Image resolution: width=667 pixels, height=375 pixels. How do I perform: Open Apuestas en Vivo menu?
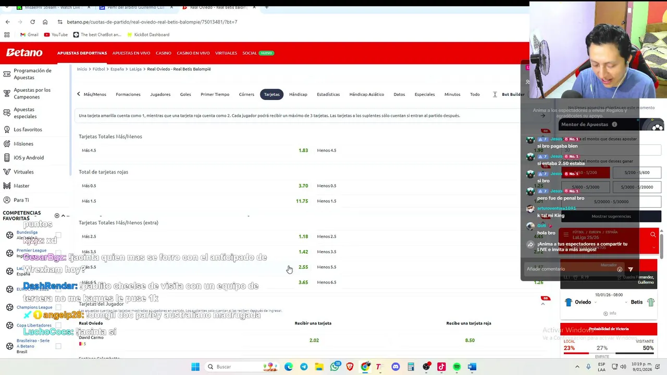(x=131, y=53)
